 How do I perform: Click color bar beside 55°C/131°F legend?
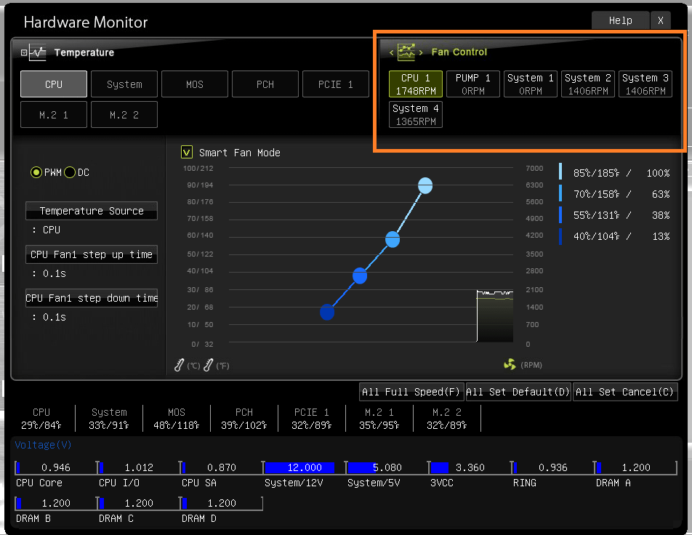(x=560, y=214)
